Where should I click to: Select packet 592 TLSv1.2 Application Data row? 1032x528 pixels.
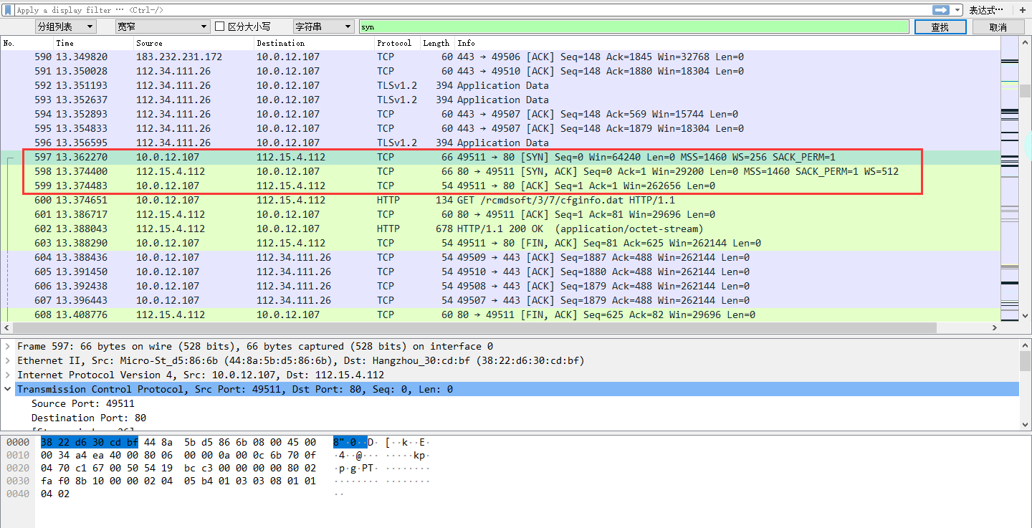[500, 85]
